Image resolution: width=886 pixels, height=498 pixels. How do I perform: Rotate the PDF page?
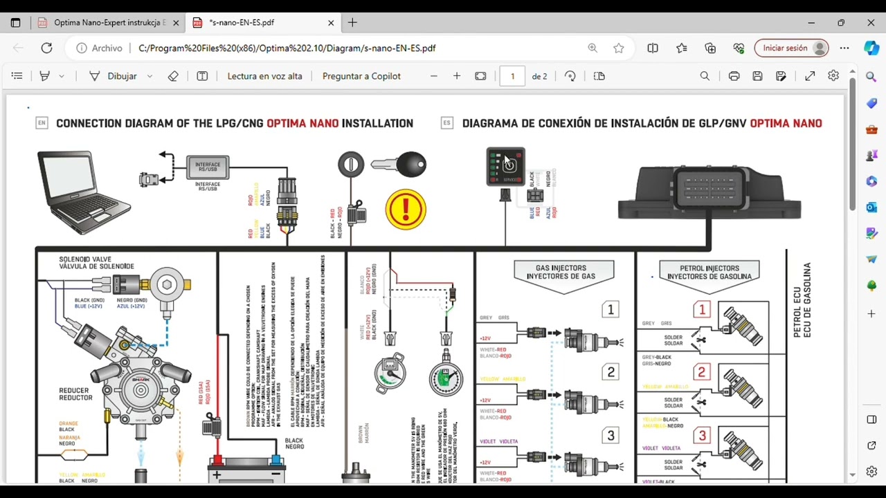[570, 76]
